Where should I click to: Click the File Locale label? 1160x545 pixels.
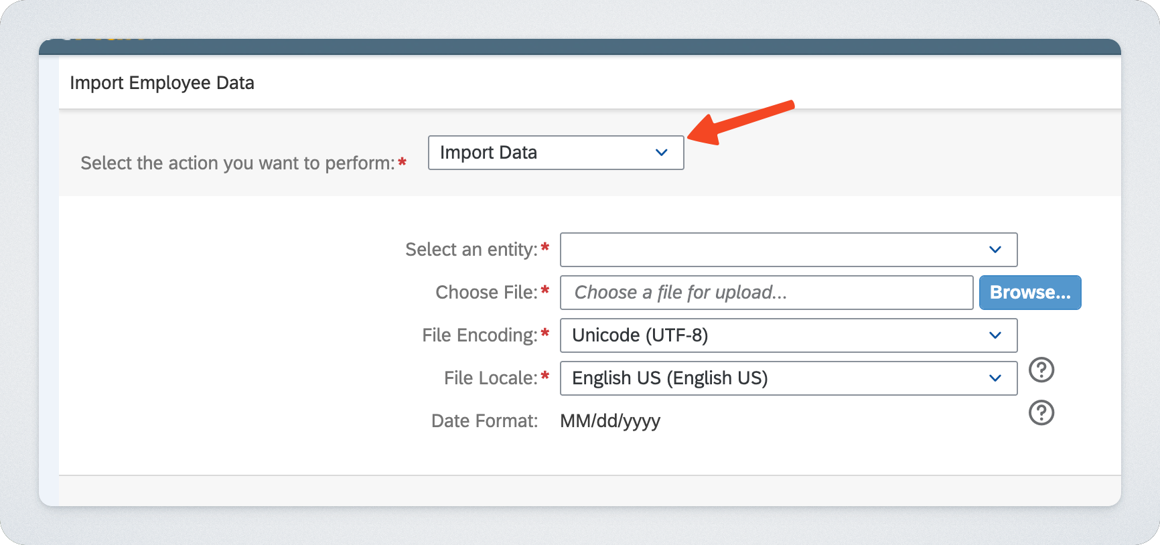(x=490, y=378)
